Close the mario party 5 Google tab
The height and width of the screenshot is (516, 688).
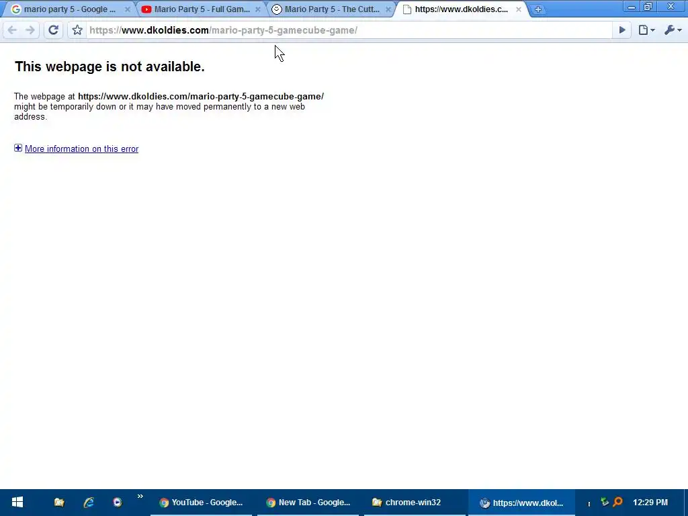(x=127, y=9)
